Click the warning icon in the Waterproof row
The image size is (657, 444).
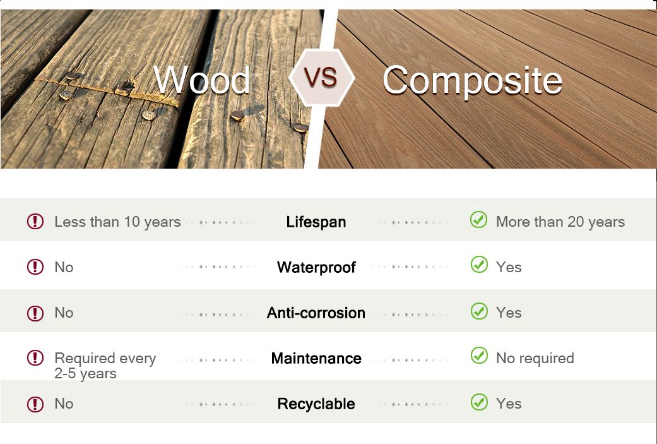point(35,267)
